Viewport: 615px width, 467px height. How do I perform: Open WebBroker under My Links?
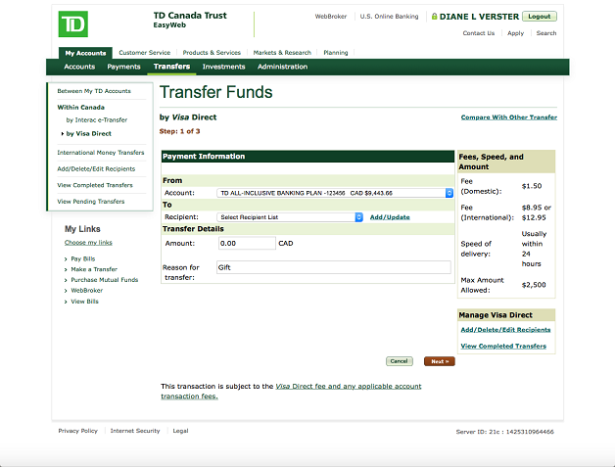click(87, 291)
